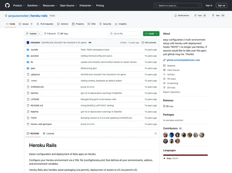
Task: Select the License tab
Action: tap(48, 133)
